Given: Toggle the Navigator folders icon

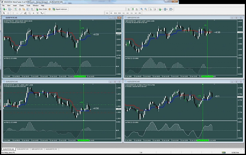Looking at the screenshot, I should (x=24, y=9).
